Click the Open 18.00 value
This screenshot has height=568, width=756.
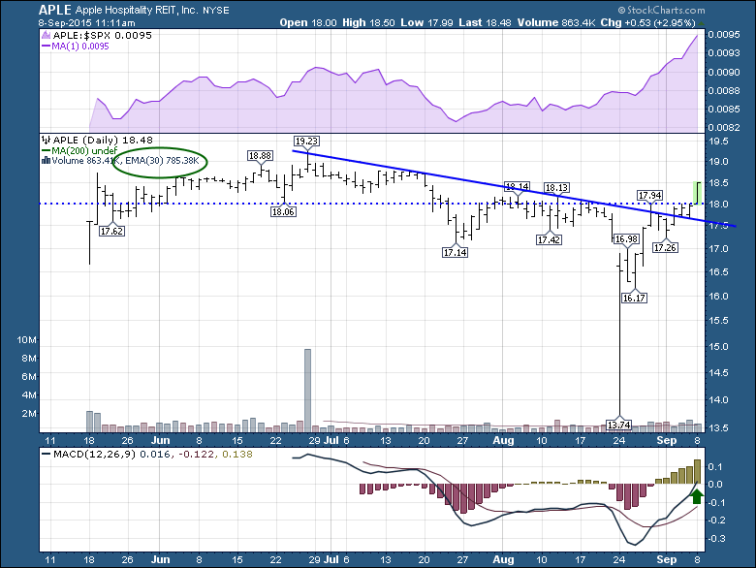[x=308, y=22]
